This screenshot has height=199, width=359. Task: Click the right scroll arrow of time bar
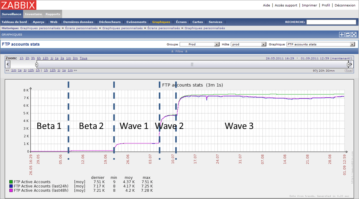coord(351,64)
